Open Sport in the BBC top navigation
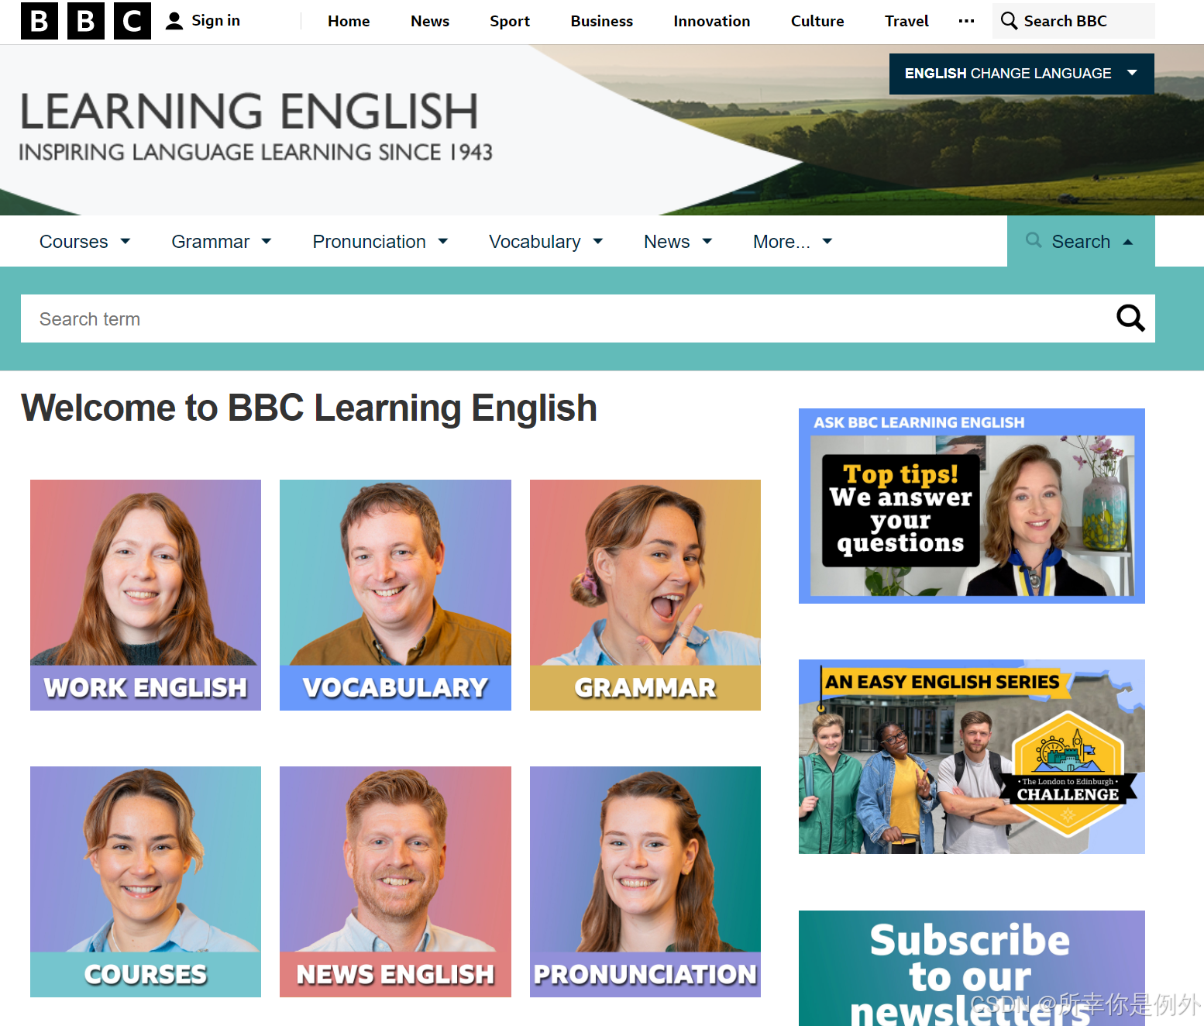This screenshot has width=1204, height=1026. point(510,21)
